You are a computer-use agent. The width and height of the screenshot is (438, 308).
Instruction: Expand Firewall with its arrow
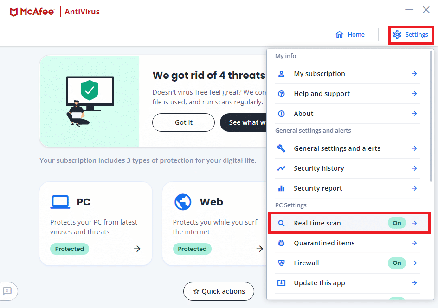pyautogui.click(x=414, y=263)
